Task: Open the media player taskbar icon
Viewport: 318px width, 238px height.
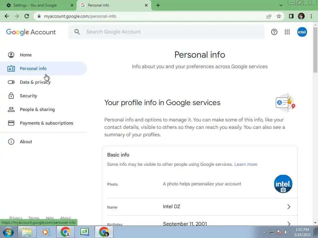Action: (46, 232)
